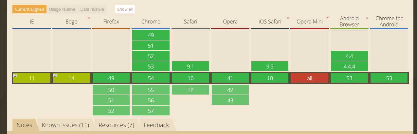Click the red asterisk beside Edge

pos(89,19)
